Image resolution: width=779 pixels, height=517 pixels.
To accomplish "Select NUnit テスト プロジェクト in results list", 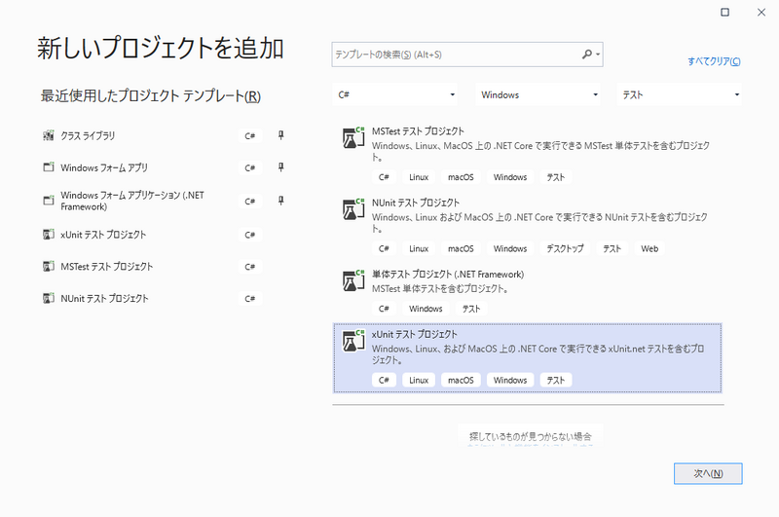I will 527,226.
